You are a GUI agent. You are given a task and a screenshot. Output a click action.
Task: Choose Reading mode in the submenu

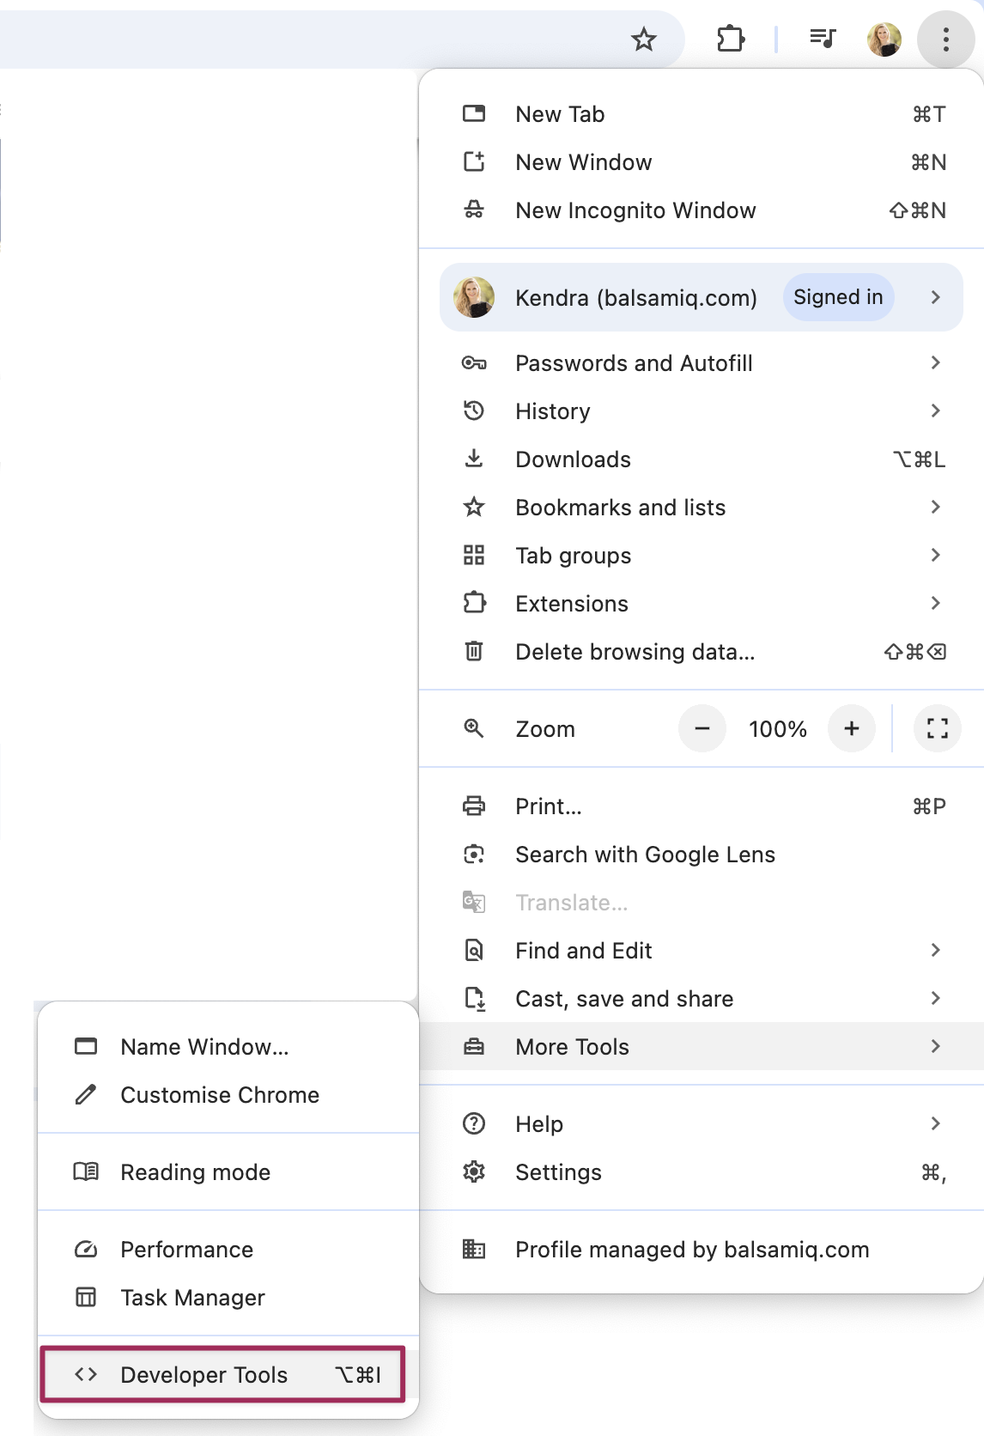tap(195, 1172)
